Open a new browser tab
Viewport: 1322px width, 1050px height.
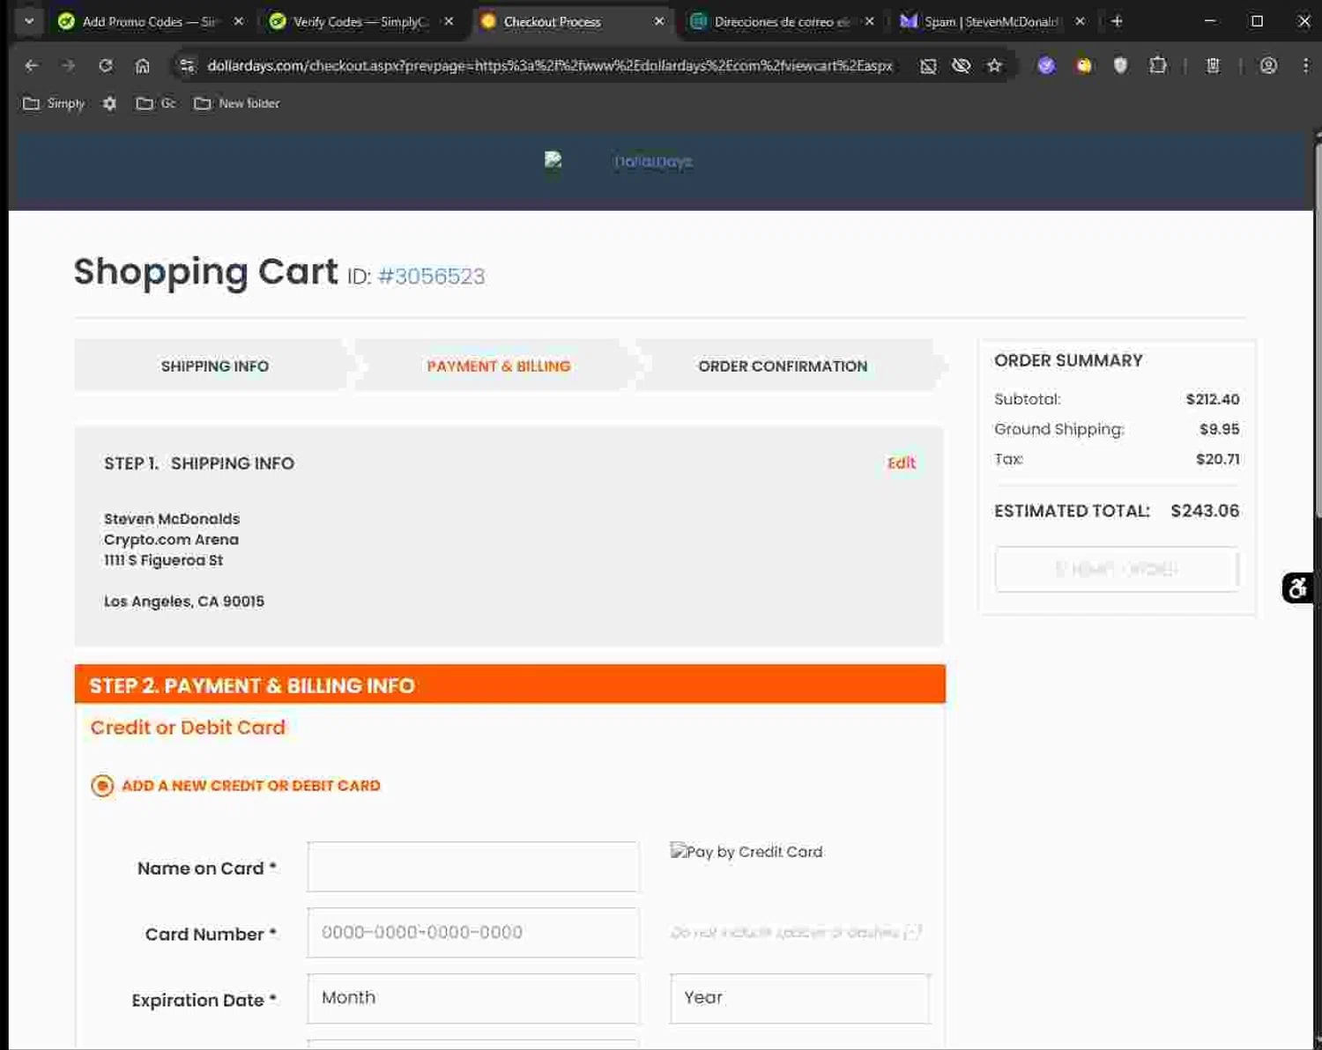(1117, 21)
